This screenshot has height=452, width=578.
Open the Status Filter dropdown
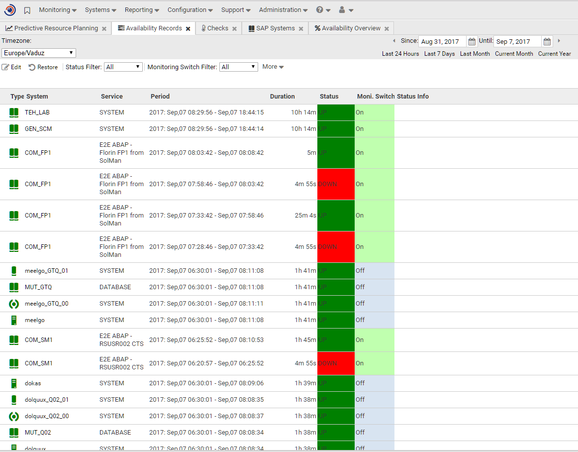coord(123,67)
